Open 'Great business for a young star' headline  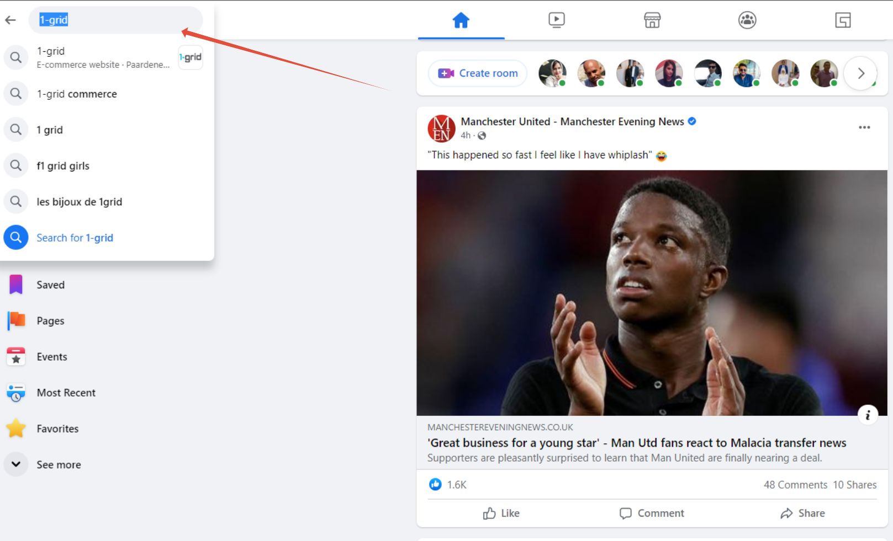pos(637,443)
